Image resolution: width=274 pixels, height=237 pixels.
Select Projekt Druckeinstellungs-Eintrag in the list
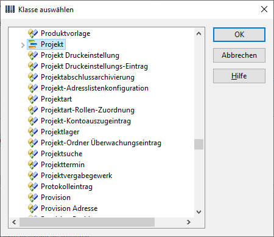tap(94, 66)
